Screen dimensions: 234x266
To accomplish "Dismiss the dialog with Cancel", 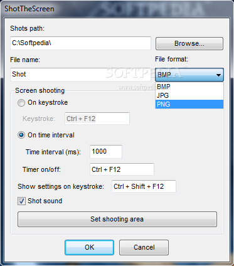I will pos(144,247).
